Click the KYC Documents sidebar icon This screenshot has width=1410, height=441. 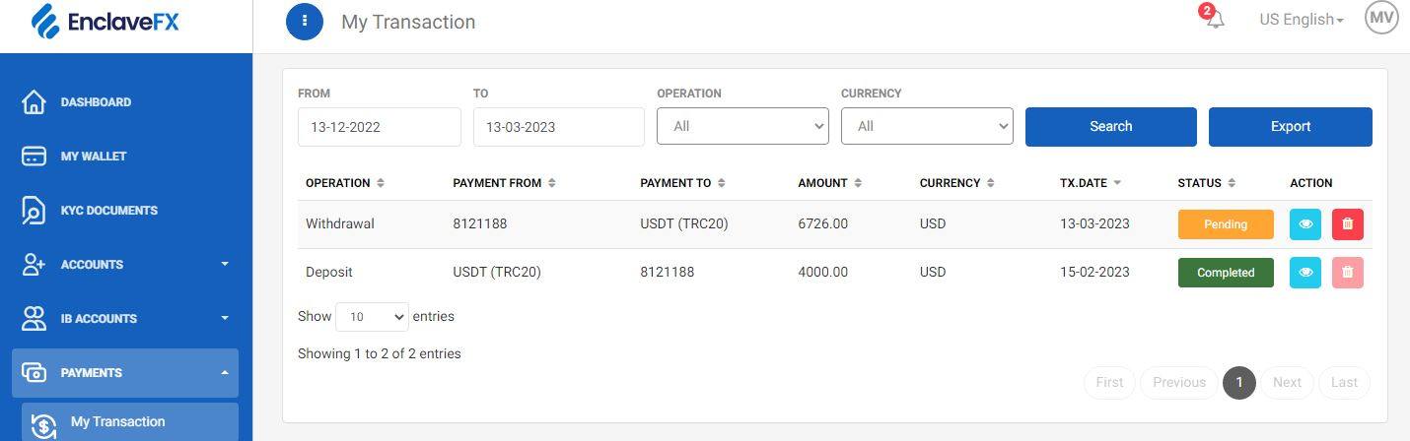point(34,211)
